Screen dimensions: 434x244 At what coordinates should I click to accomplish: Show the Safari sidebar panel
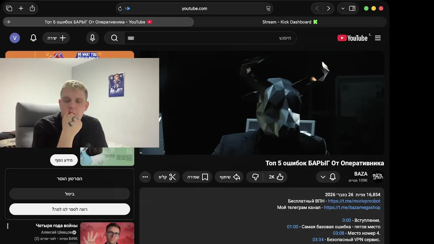point(352,8)
